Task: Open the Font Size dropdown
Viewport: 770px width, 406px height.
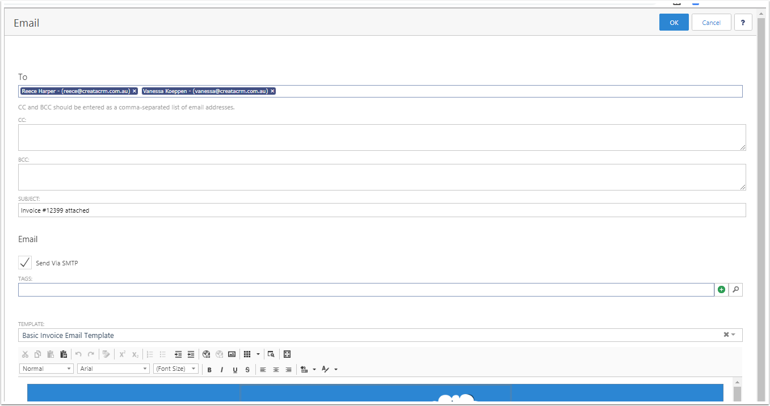Action: coord(176,369)
